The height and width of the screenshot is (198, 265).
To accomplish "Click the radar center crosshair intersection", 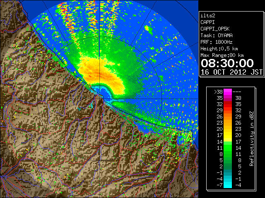I will pyautogui.click(x=99, y=99).
